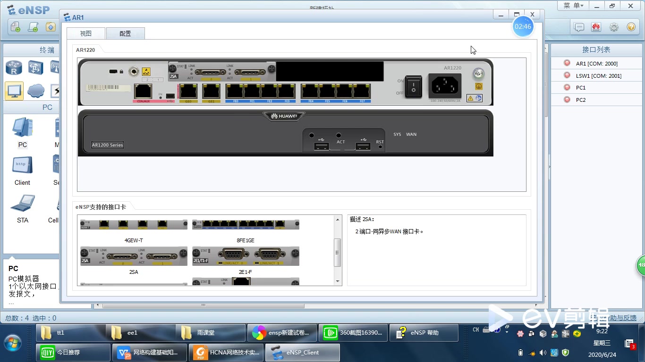Click the GE1 port on the router
Image resolution: width=645 pixels, height=362 pixels.
[211, 90]
